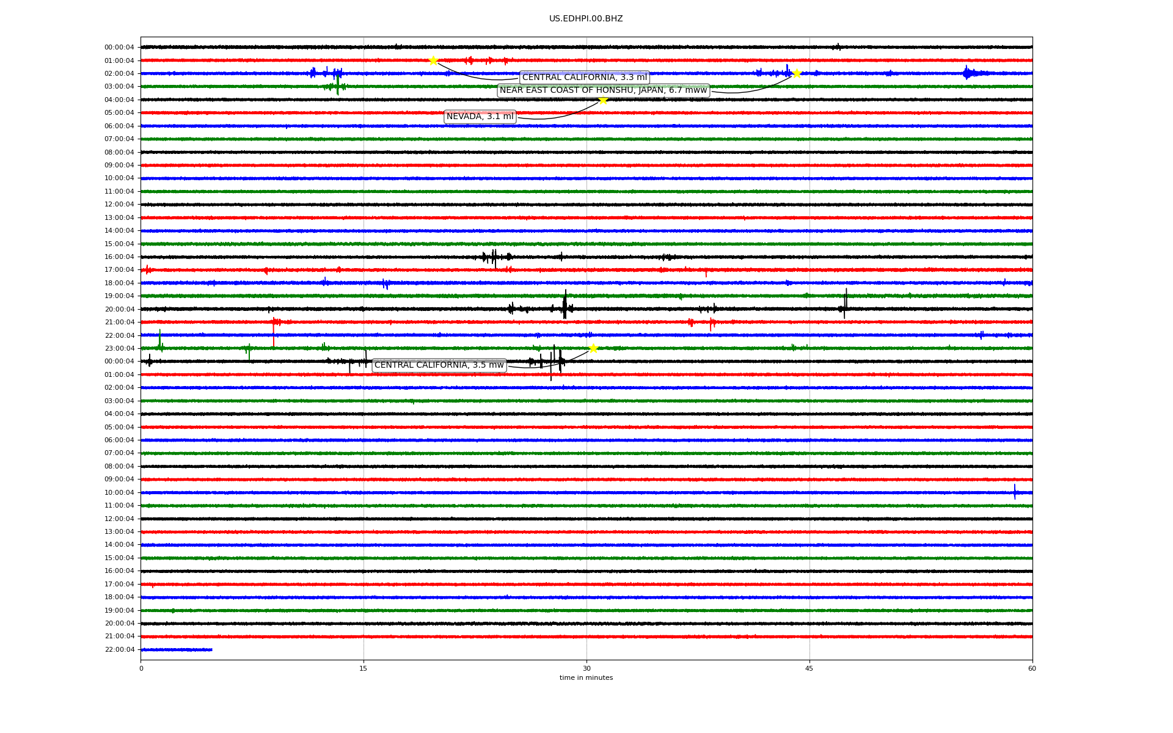Click the Nevada 3.1 ml annotation
The width and height of the screenshot is (1173, 733).
[480, 117]
